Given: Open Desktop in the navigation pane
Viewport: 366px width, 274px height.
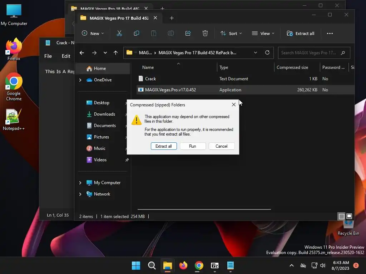Looking at the screenshot, I should tap(101, 103).
